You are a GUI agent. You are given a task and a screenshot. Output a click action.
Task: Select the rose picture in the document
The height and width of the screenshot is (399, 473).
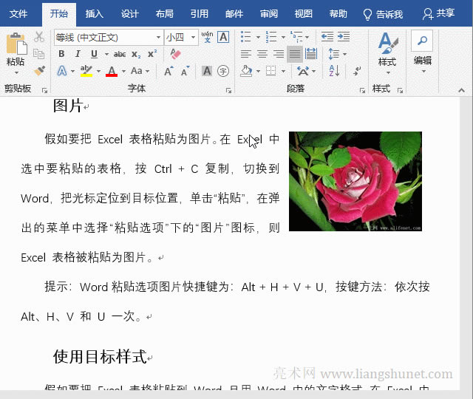click(x=355, y=181)
